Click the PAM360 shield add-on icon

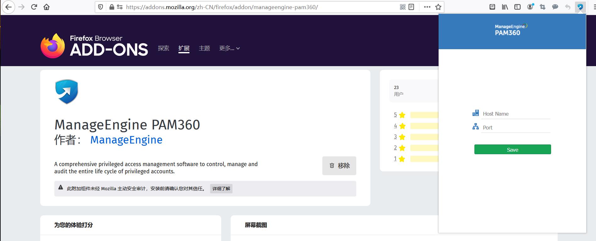67,92
